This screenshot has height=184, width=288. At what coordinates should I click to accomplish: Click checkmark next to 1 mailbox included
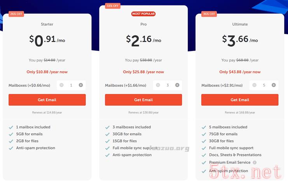click(x=11, y=127)
